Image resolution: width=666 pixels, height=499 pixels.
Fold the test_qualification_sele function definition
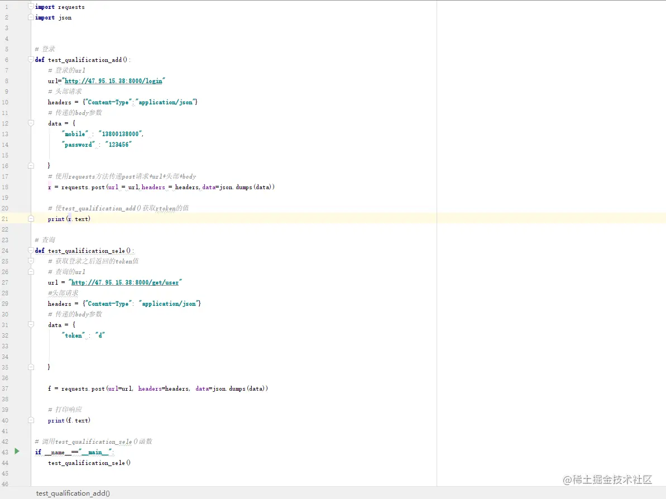pyautogui.click(x=31, y=251)
